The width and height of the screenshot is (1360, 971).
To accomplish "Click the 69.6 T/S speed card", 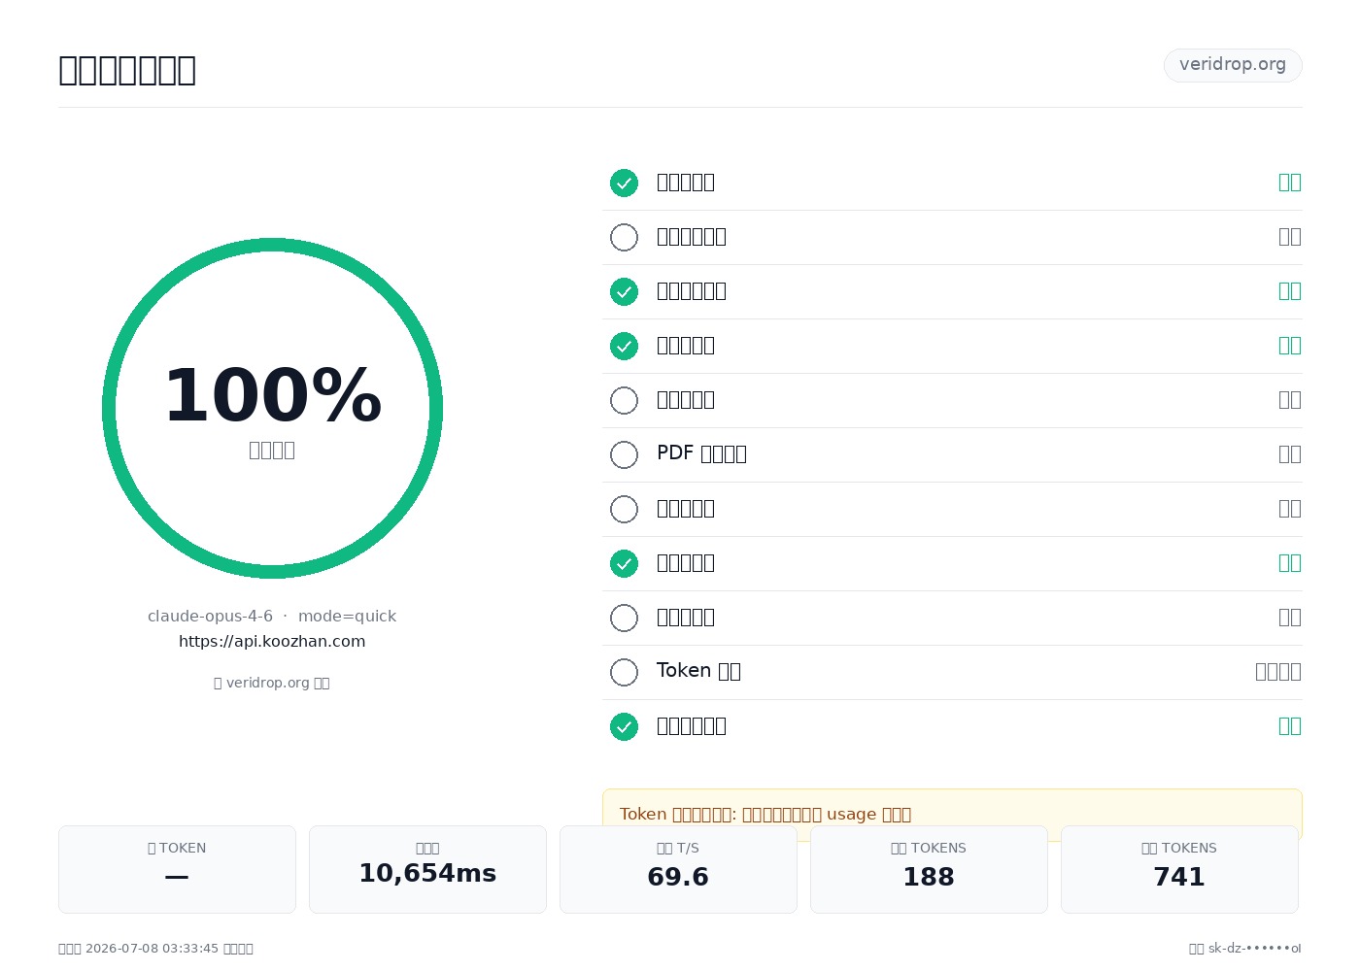I will tap(678, 869).
